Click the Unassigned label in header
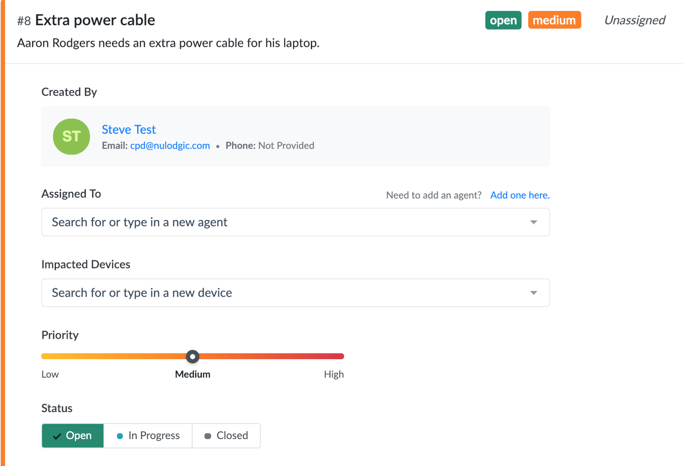The width and height of the screenshot is (683, 466). click(635, 20)
